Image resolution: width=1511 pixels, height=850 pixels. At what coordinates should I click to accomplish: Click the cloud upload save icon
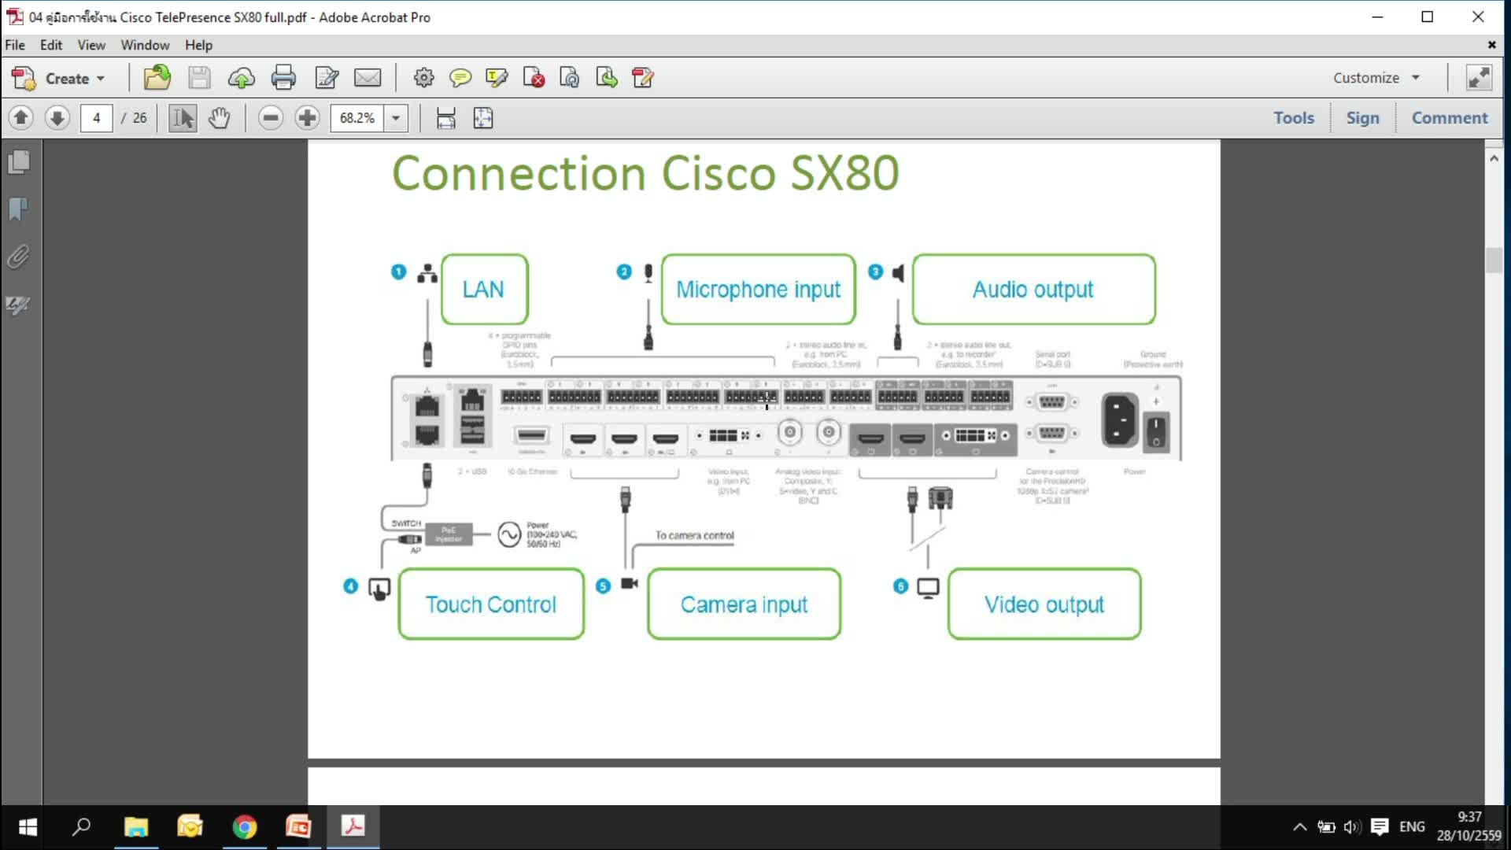tap(242, 78)
